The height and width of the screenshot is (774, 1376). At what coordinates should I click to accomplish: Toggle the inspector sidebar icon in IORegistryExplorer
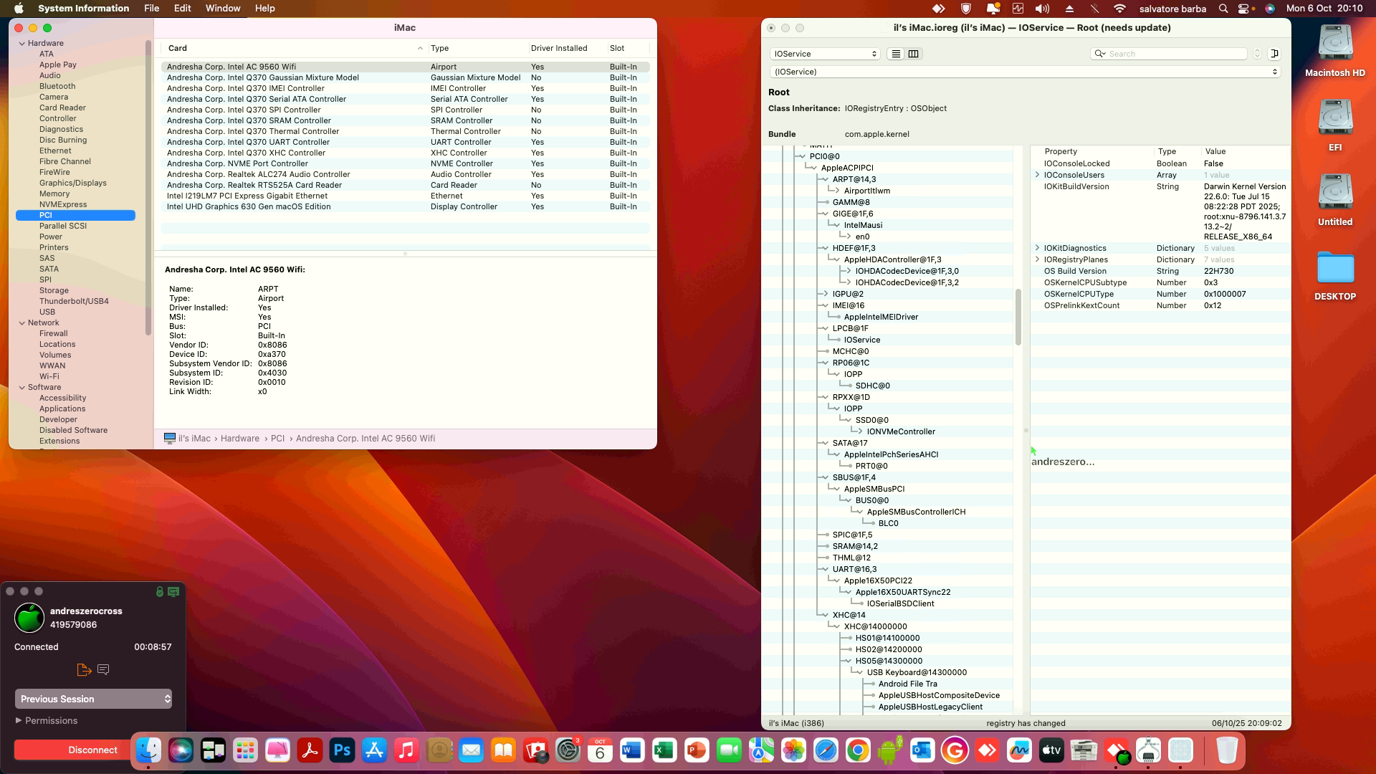tap(1274, 54)
